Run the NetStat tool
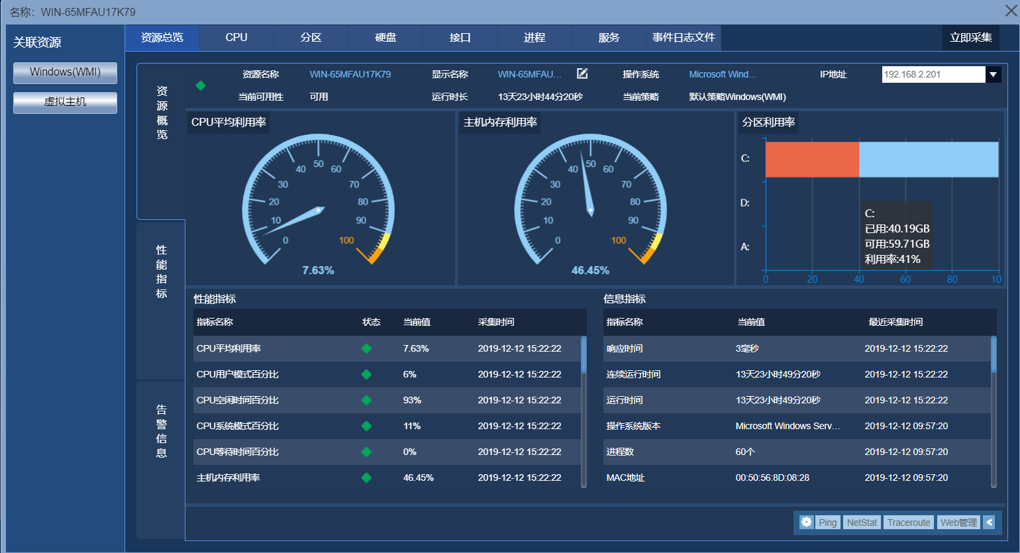The width and height of the screenshot is (1020, 553). tap(862, 522)
